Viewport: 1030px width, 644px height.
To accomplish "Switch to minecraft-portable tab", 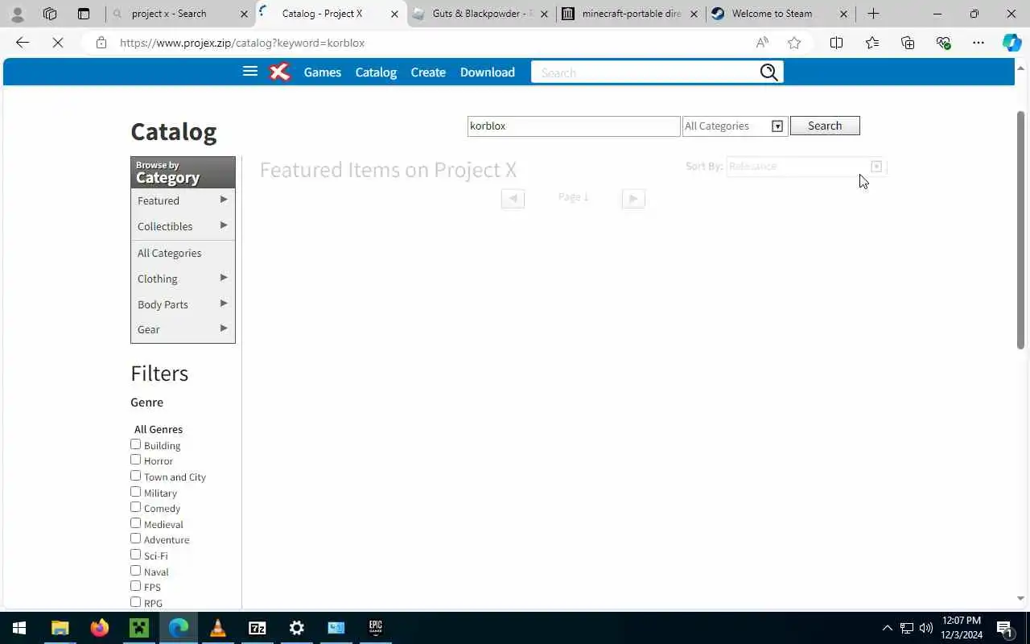I will (630, 14).
